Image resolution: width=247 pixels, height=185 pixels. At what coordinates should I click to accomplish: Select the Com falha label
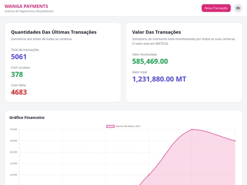click(18, 85)
